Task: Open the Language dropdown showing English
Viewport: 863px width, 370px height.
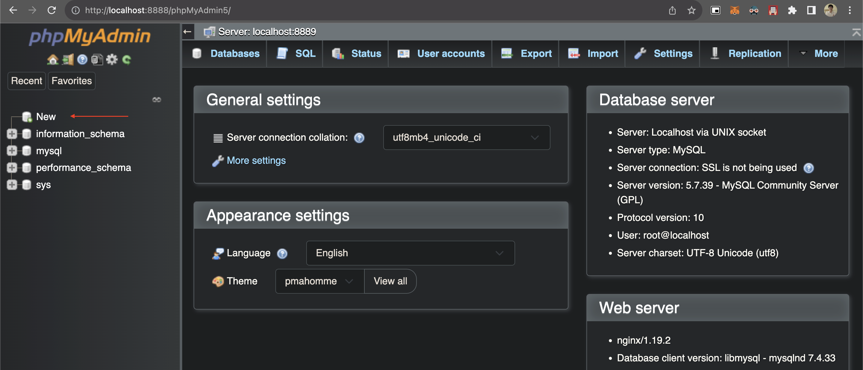Action: click(410, 253)
